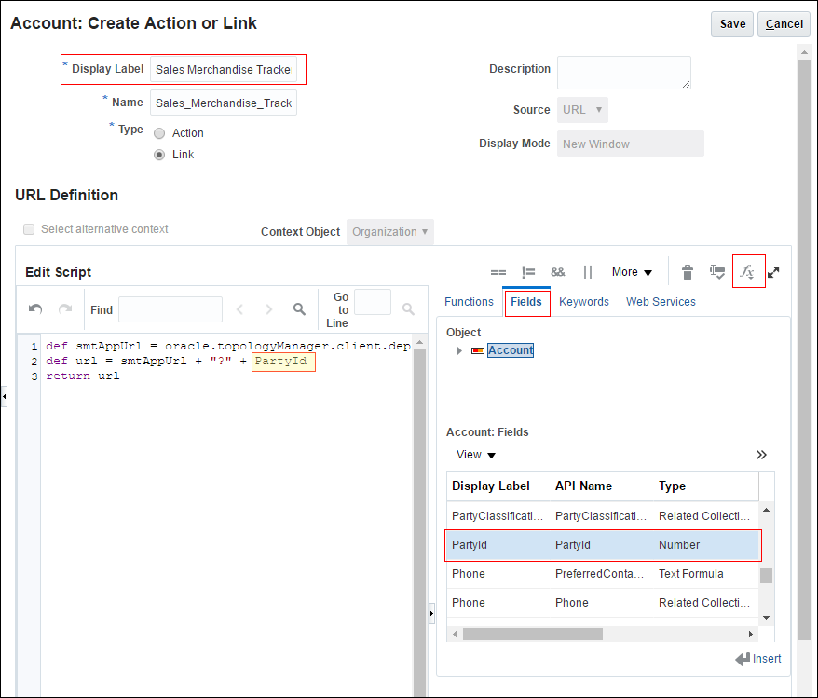Click the Go to Line magnifier icon
Screen dimensions: 818x698
(408, 309)
